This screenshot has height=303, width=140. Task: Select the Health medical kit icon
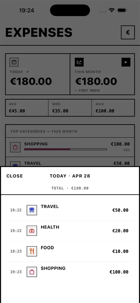point(32,231)
